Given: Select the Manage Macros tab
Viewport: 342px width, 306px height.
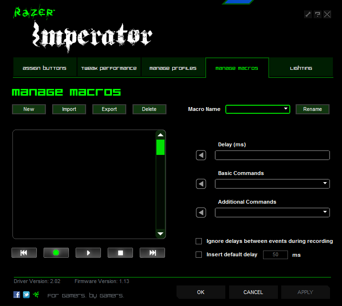Looking at the screenshot, I should (237, 68).
